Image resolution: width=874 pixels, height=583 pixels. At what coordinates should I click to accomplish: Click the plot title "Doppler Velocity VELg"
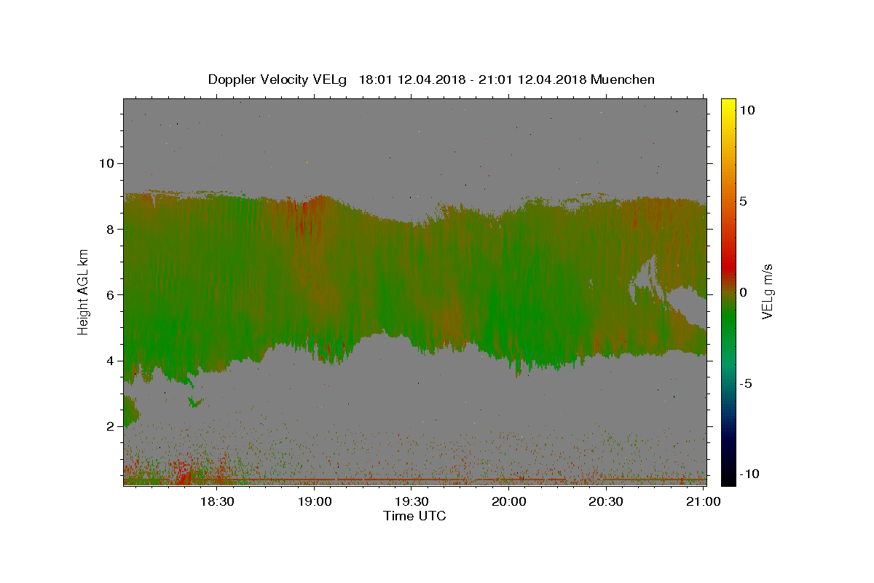coord(277,79)
